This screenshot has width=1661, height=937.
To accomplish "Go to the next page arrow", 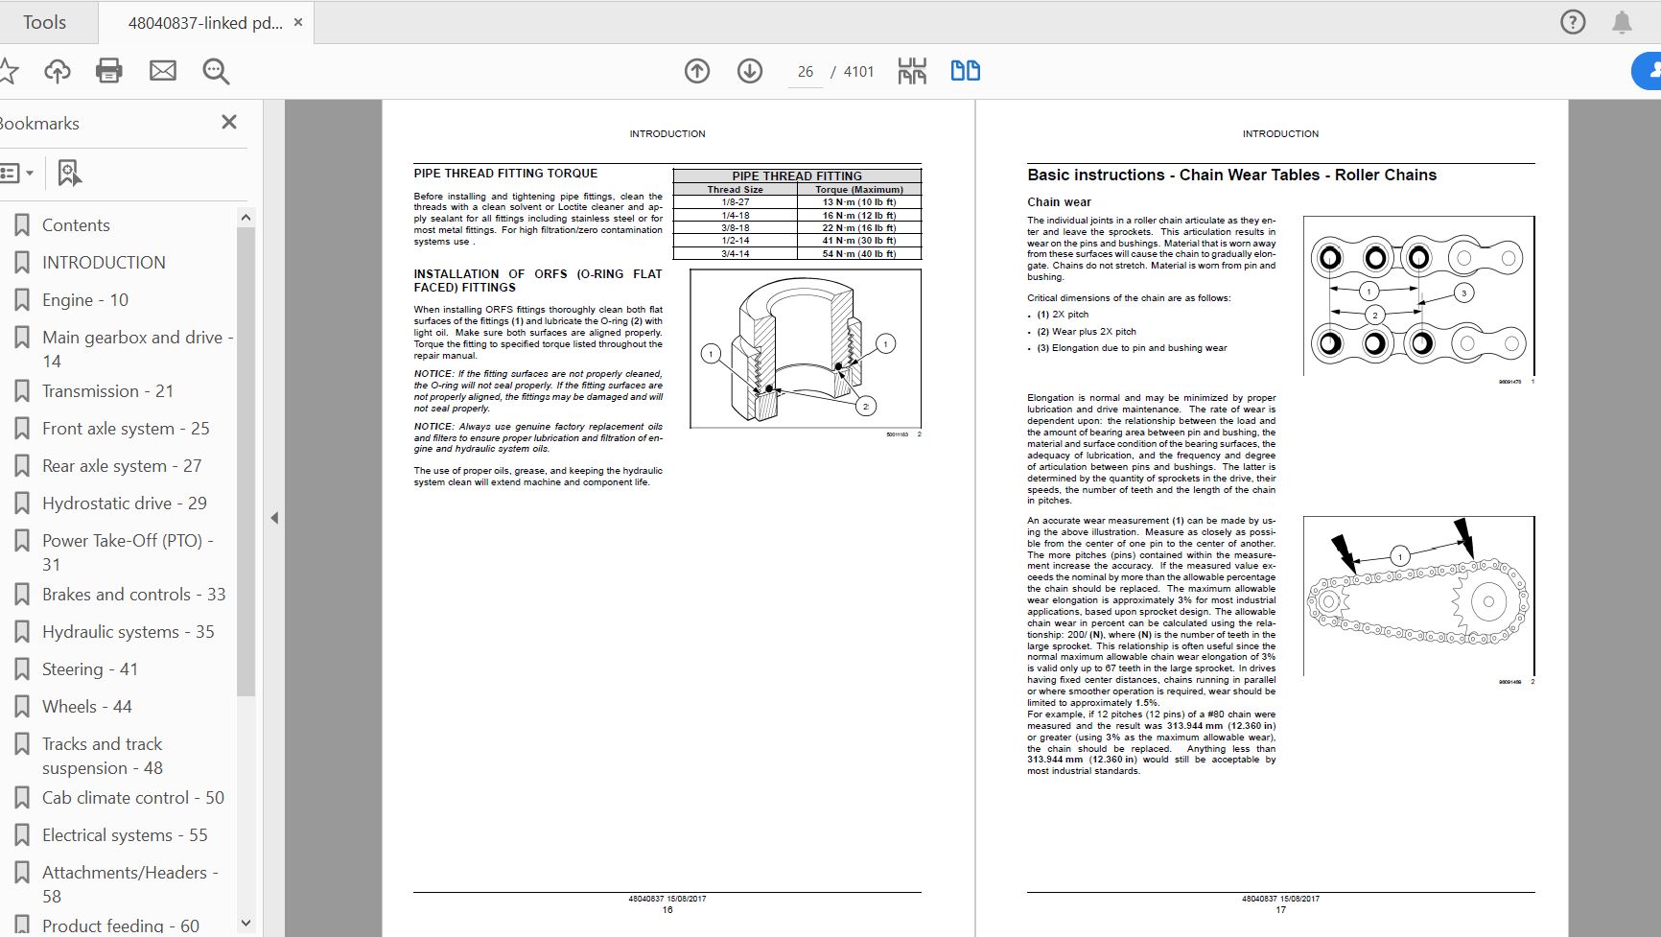I will pyautogui.click(x=750, y=71).
